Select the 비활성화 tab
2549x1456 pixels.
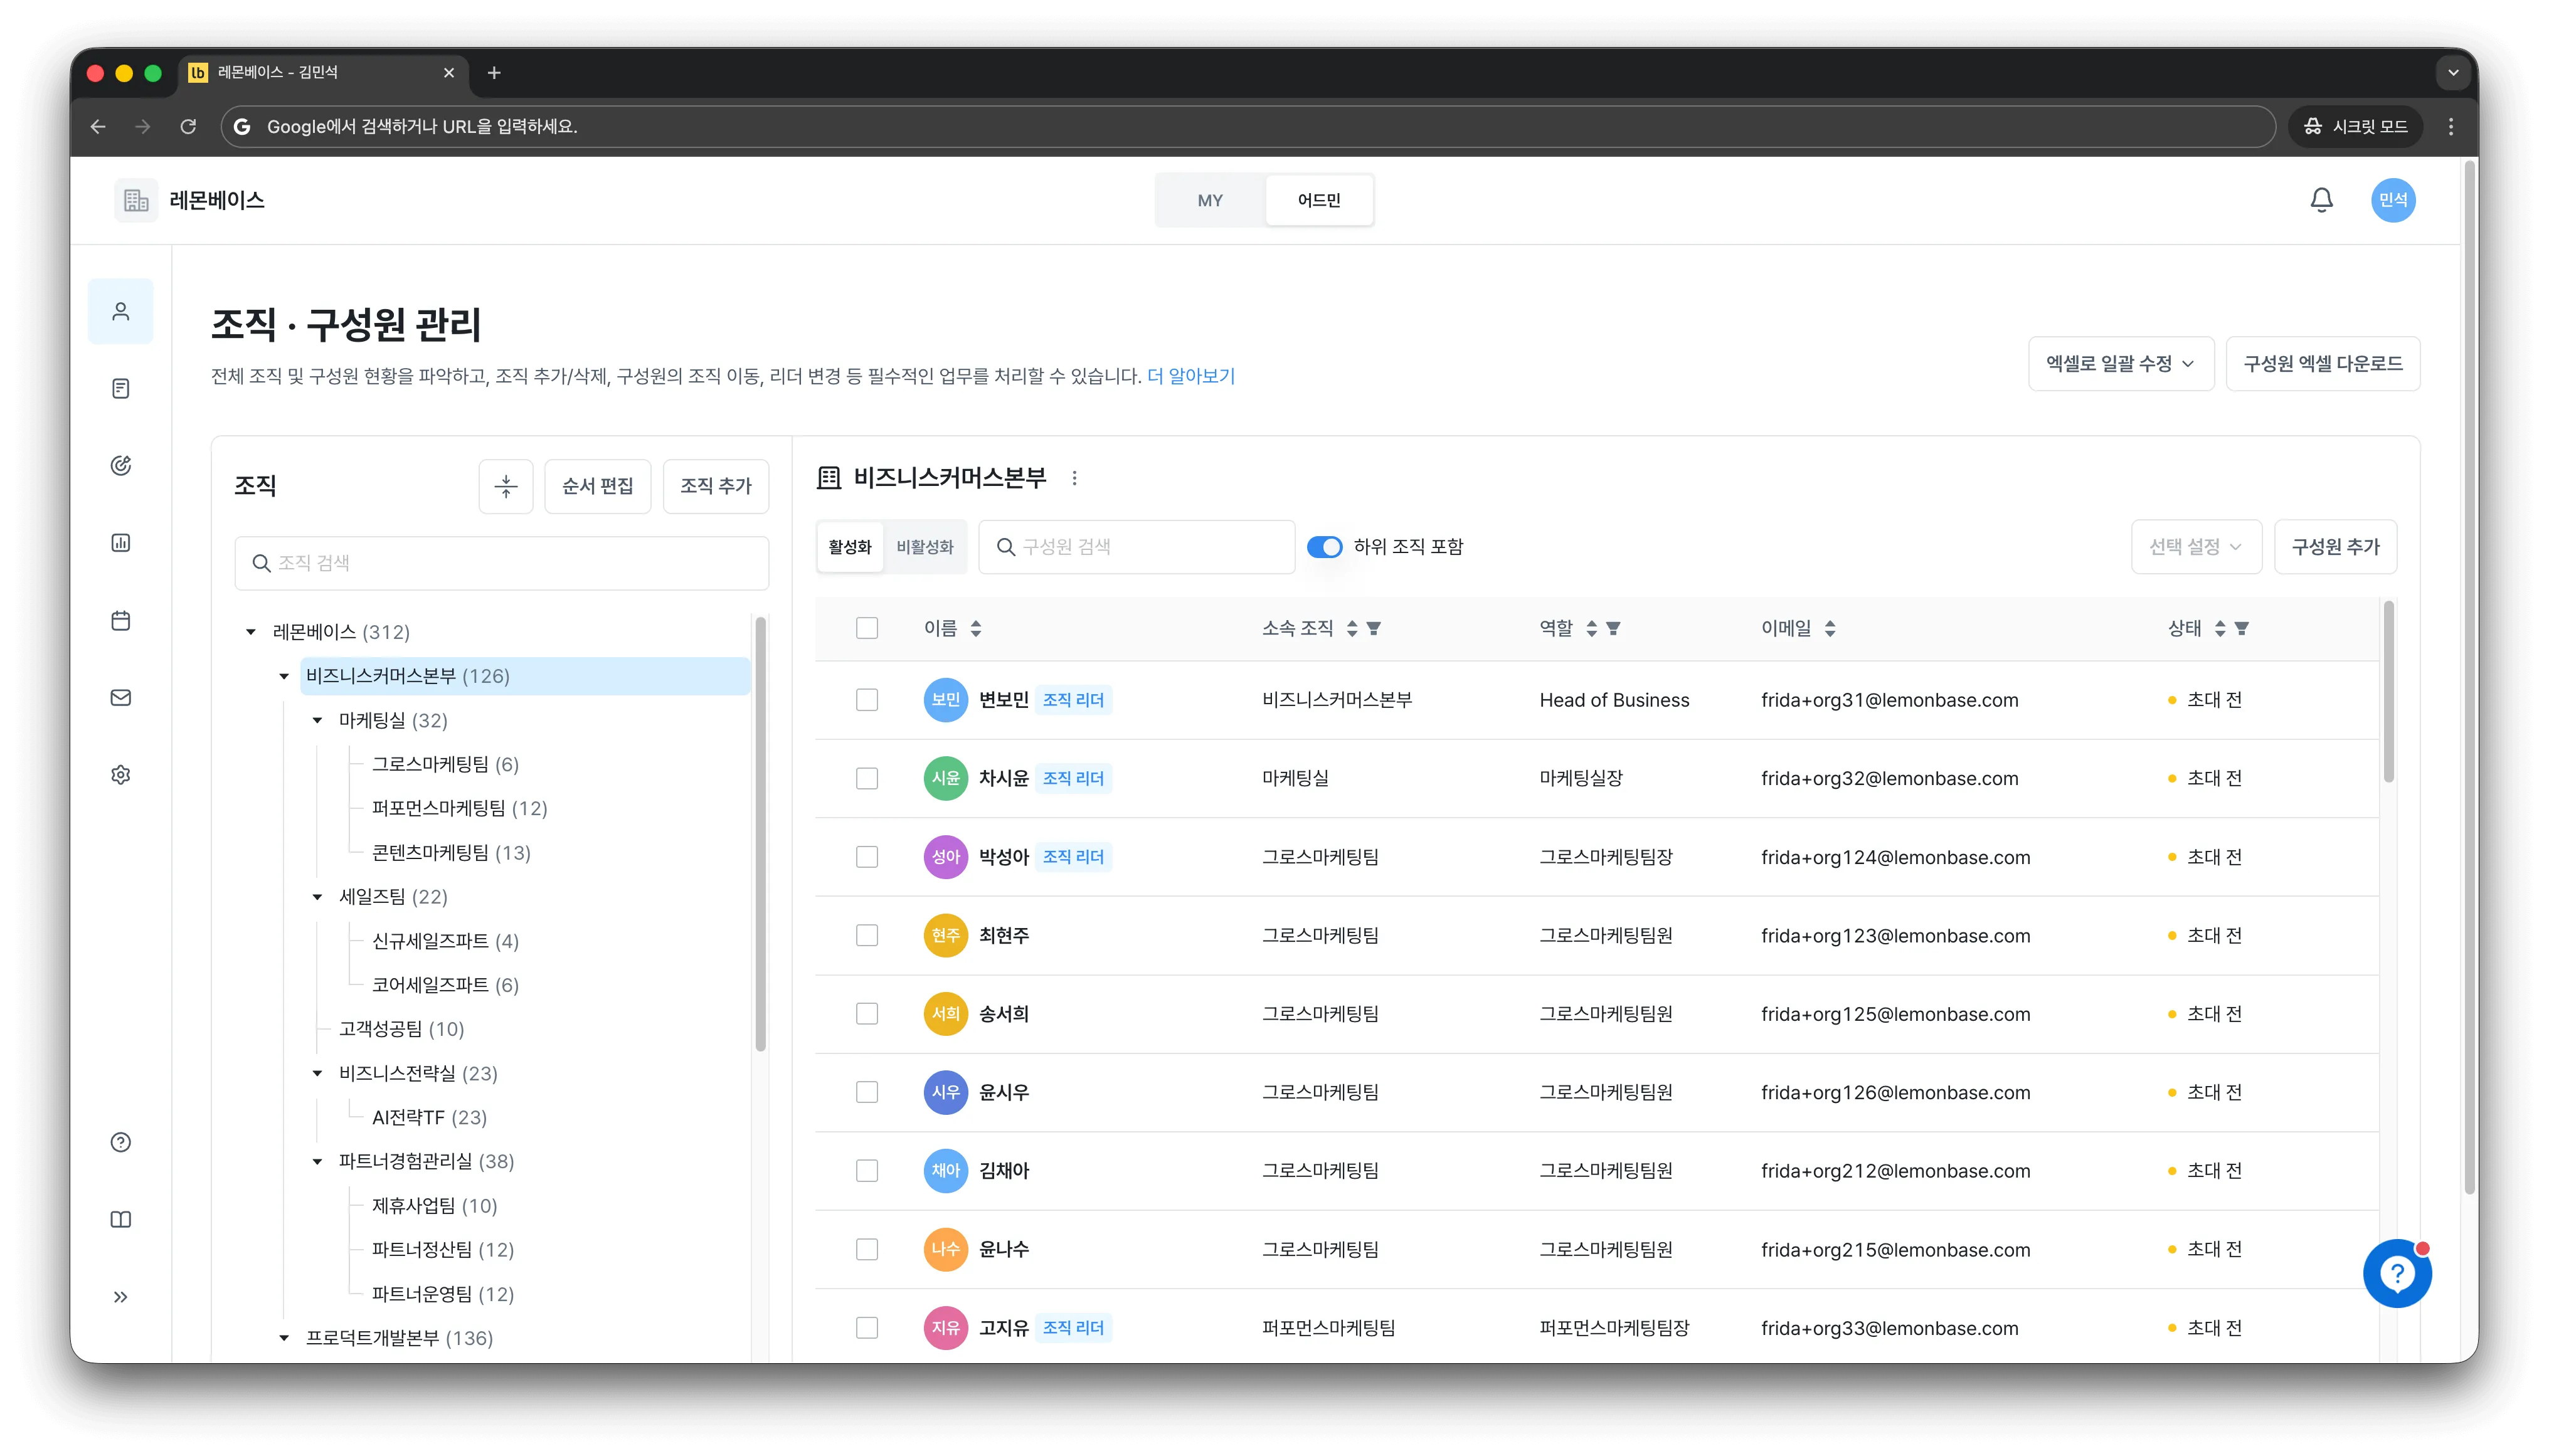pyautogui.click(x=925, y=547)
